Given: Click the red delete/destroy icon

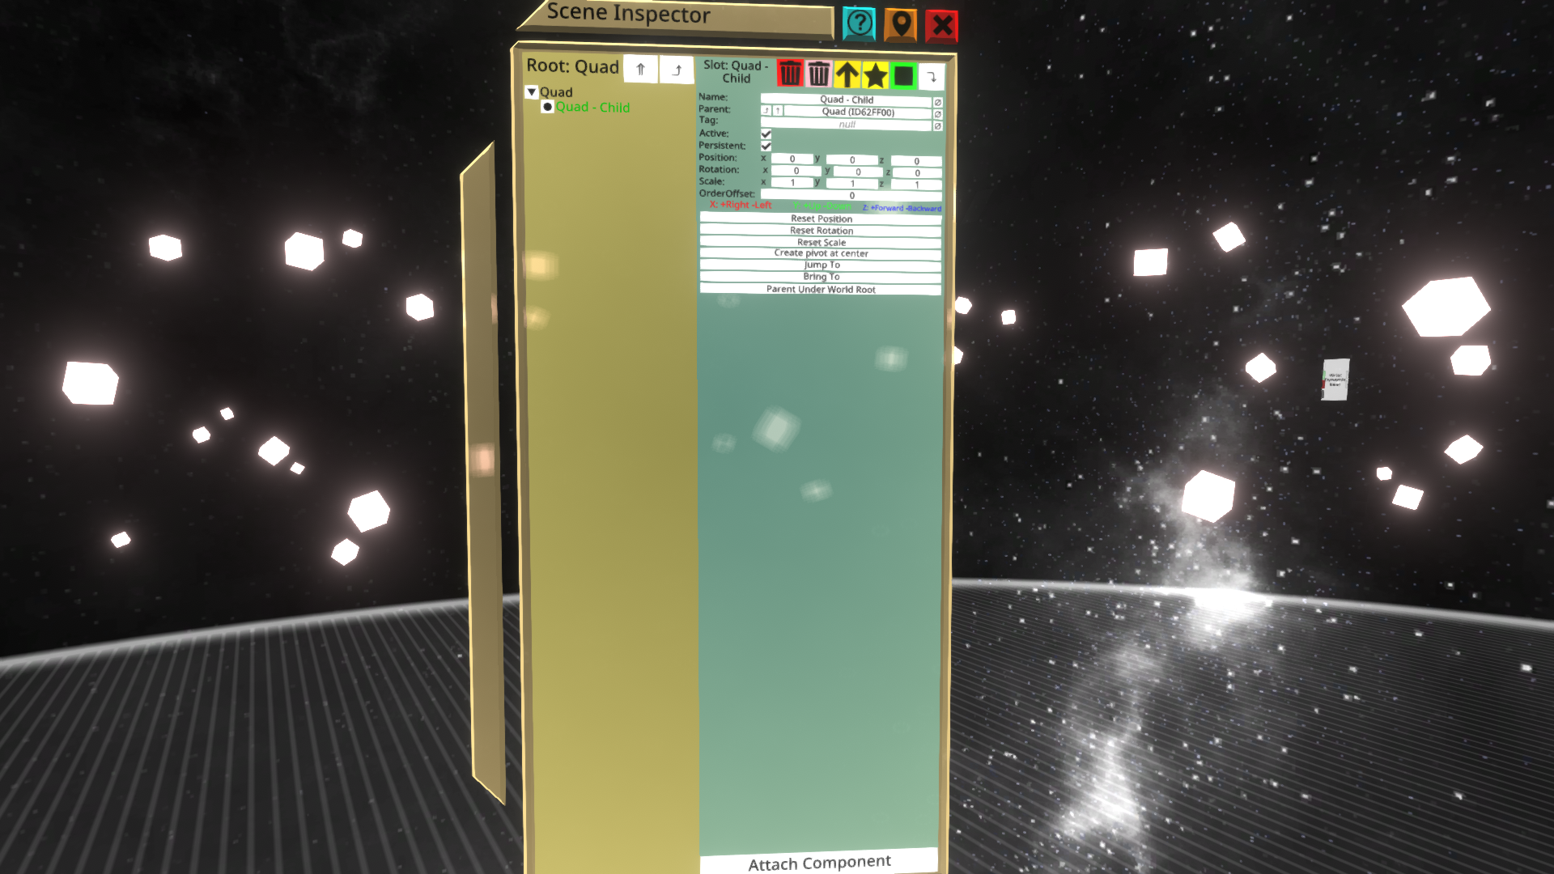Looking at the screenshot, I should pos(790,73).
